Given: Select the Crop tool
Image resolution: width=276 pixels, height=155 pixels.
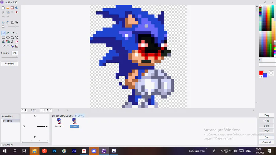Looking at the screenshot, I should pos(12,22).
